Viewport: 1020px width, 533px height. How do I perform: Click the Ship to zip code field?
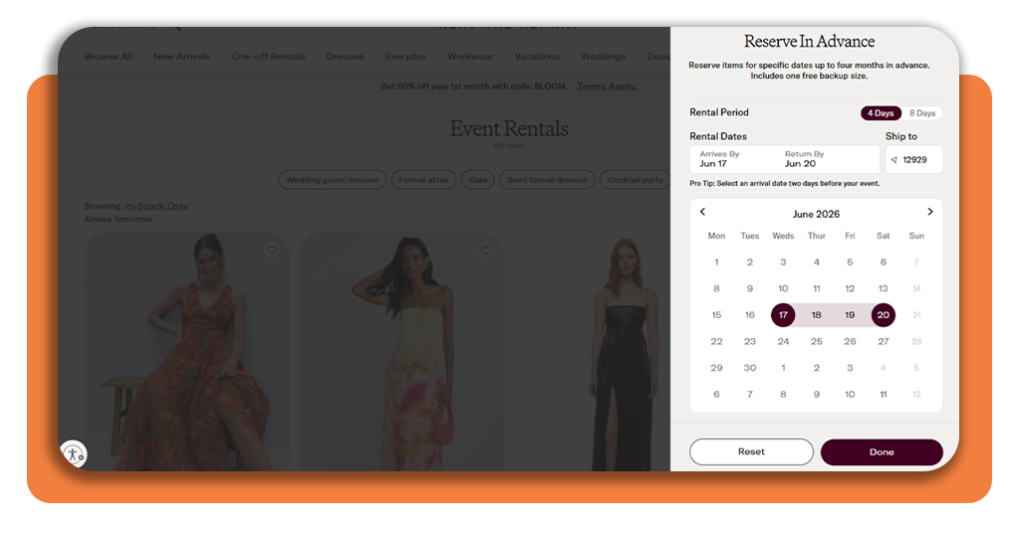920,160
